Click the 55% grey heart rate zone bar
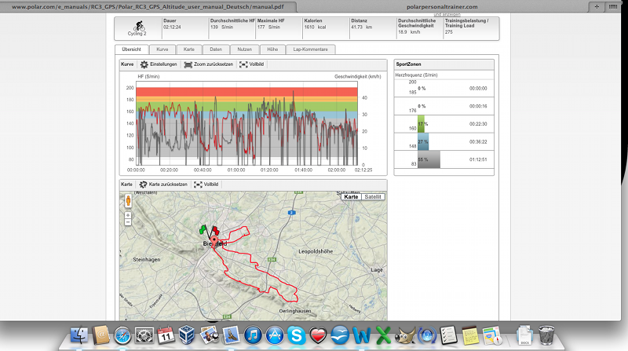 click(429, 159)
